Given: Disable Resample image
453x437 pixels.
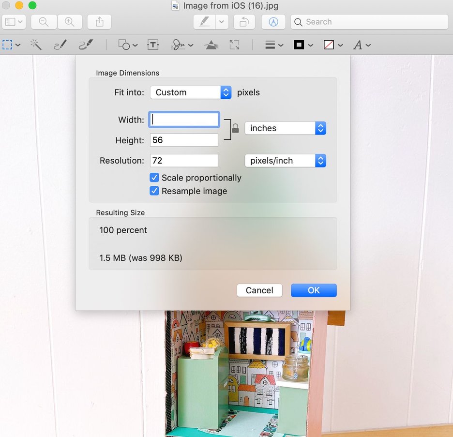Looking at the screenshot, I should pyautogui.click(x=154, y=191).
